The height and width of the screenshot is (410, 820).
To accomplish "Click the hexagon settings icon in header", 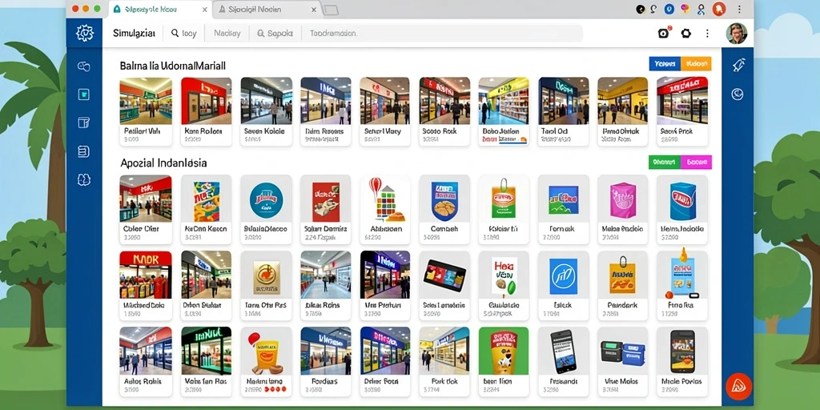I will tap(685, 34).
